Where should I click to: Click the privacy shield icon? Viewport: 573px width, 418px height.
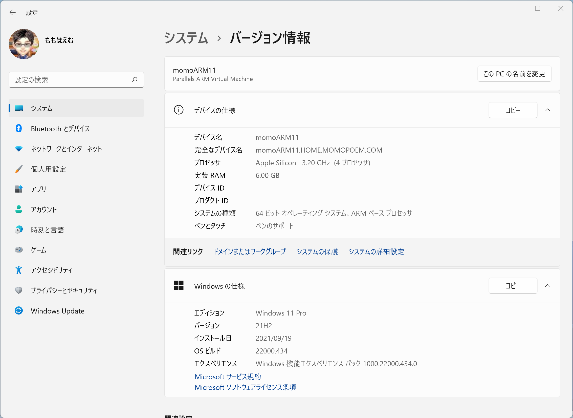19,290
